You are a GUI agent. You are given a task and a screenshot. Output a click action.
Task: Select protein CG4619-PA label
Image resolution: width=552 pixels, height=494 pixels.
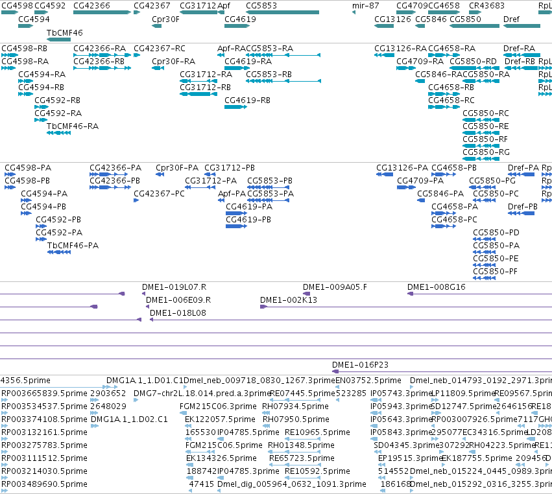pyautogui.click(x=249, y=207)
